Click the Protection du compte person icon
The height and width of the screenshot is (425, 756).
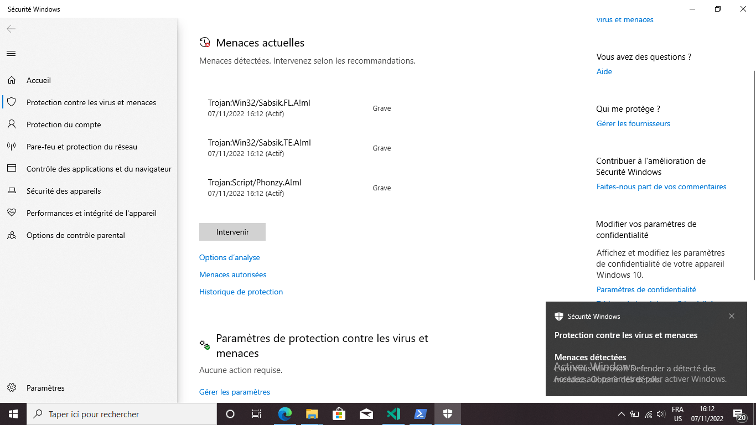click(12, 125)
